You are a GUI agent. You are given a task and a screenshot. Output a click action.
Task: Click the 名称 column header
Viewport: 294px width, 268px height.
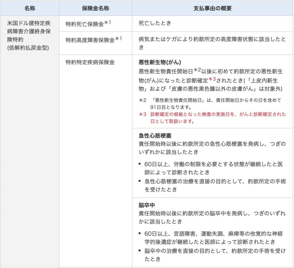click(30, 8)
